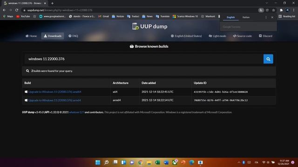The width and height of the screenshot is (298, 167).
Task: Open Upgrade to Windows 11 (22000.376) arm64 link
Action: tap(54, 100)
